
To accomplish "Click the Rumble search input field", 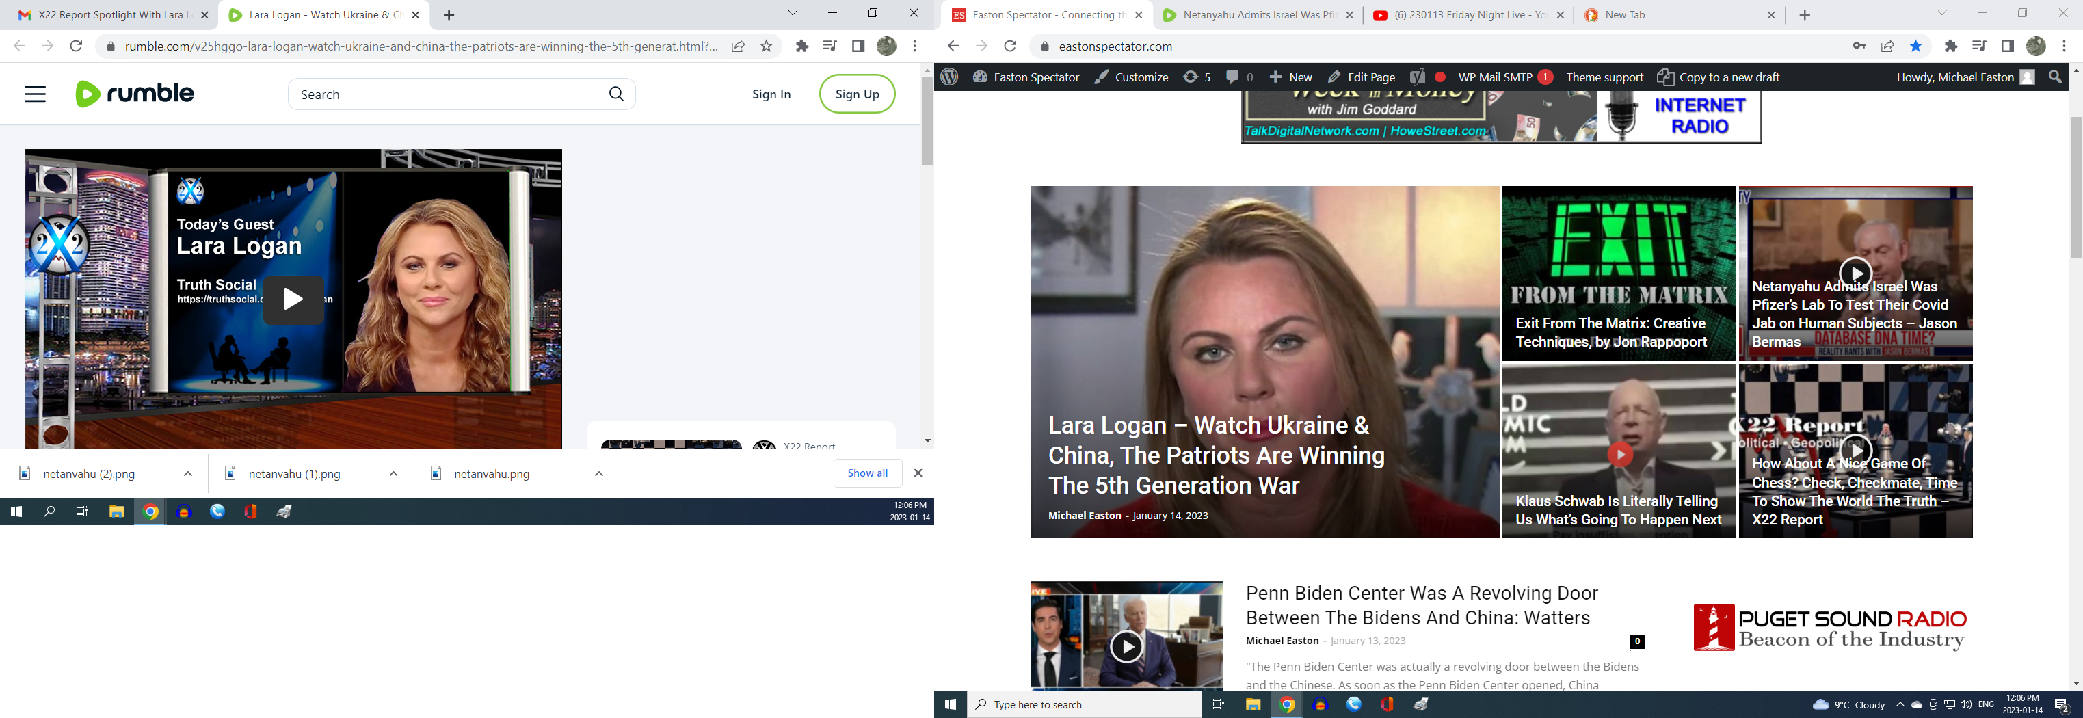I will tap(449, 94).
